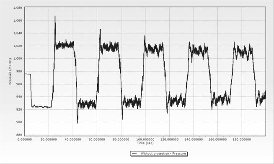
Task: Click the 20.000000 x-axis tick label
Action: (x=49, y=139)
